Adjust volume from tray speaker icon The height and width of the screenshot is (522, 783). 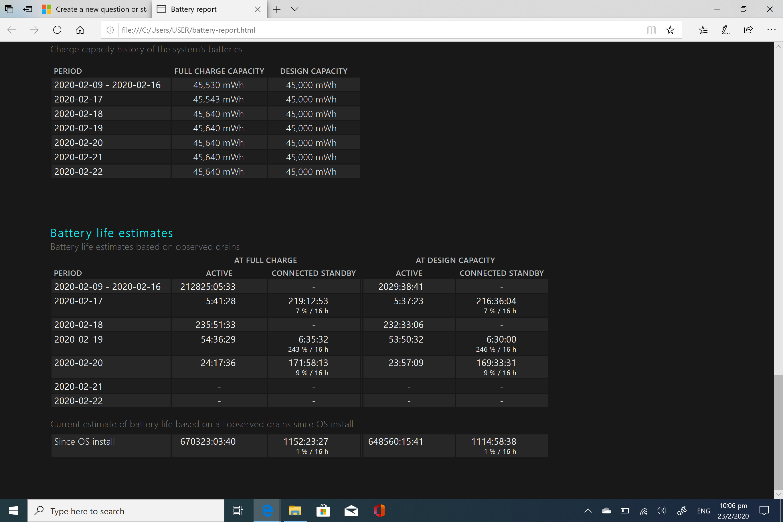tap(661, 511)
